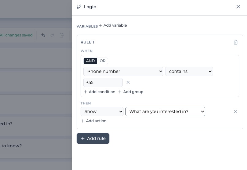247x170 pixels.
Task: Add another condition to Rule 1
Action: pos(100,92)
